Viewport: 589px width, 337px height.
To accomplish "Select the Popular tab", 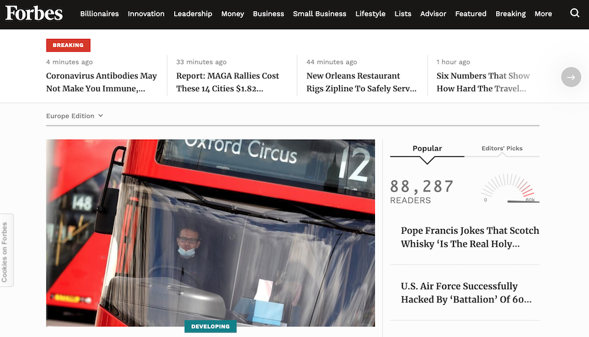I will [427, 149].
